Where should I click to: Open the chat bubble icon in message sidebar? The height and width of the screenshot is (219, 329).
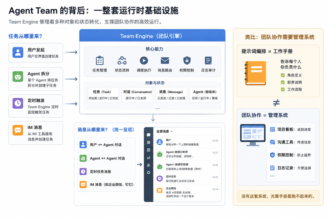tap(149, 135)
